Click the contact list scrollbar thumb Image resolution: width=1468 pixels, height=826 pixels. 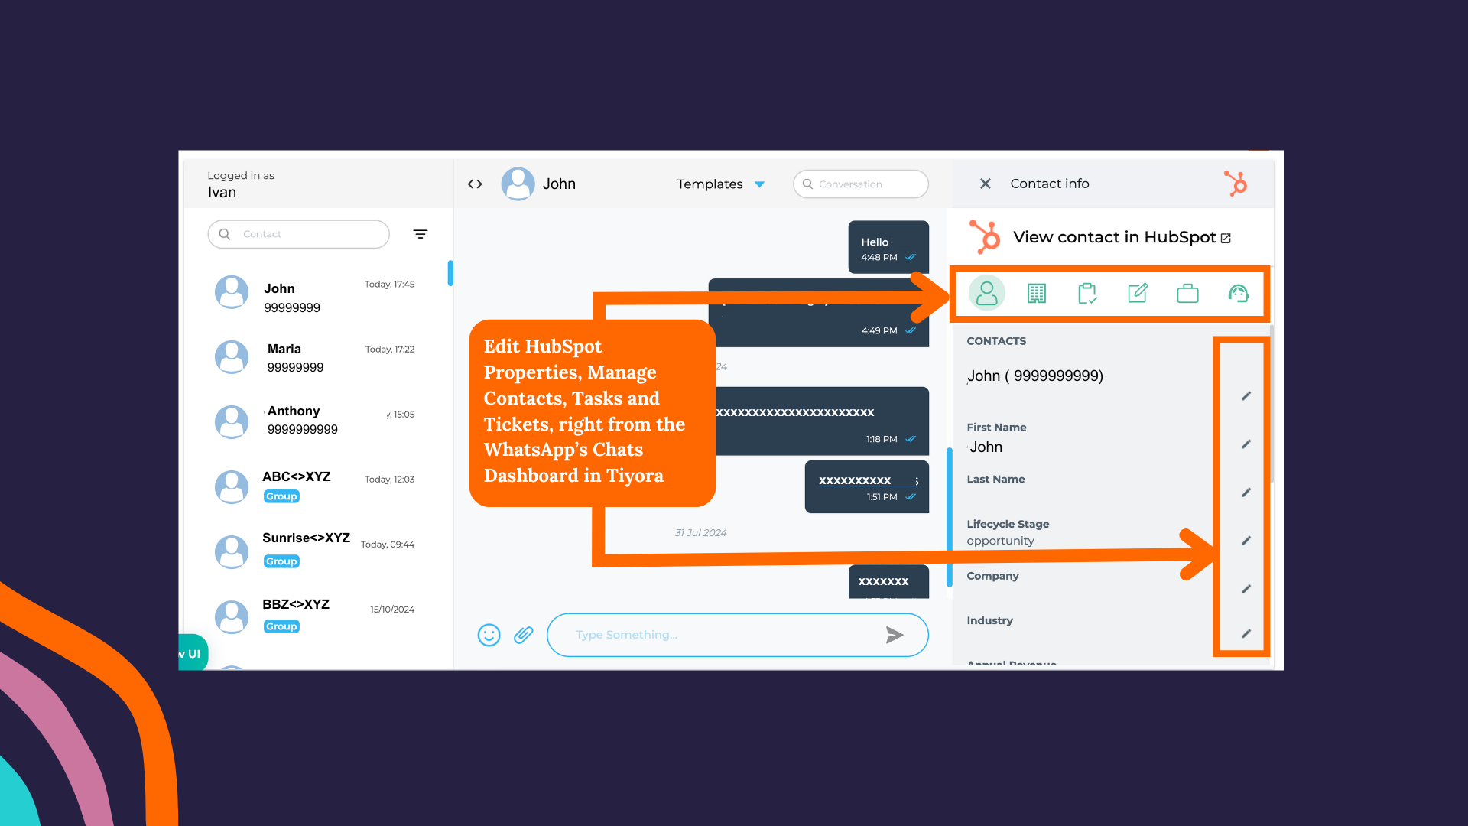[x=450, y=274]
